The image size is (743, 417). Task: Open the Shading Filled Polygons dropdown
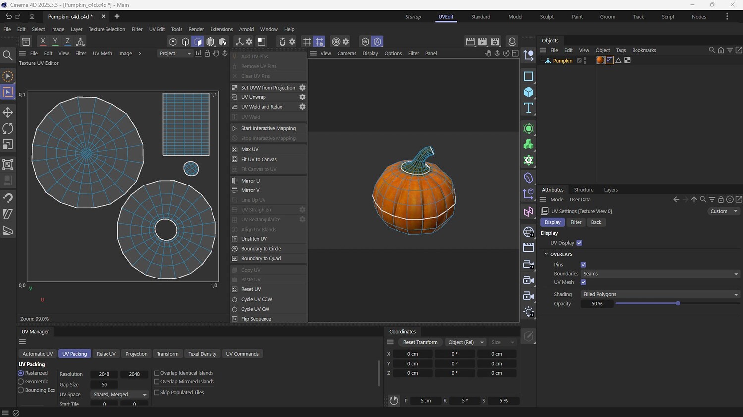[660, 294]
